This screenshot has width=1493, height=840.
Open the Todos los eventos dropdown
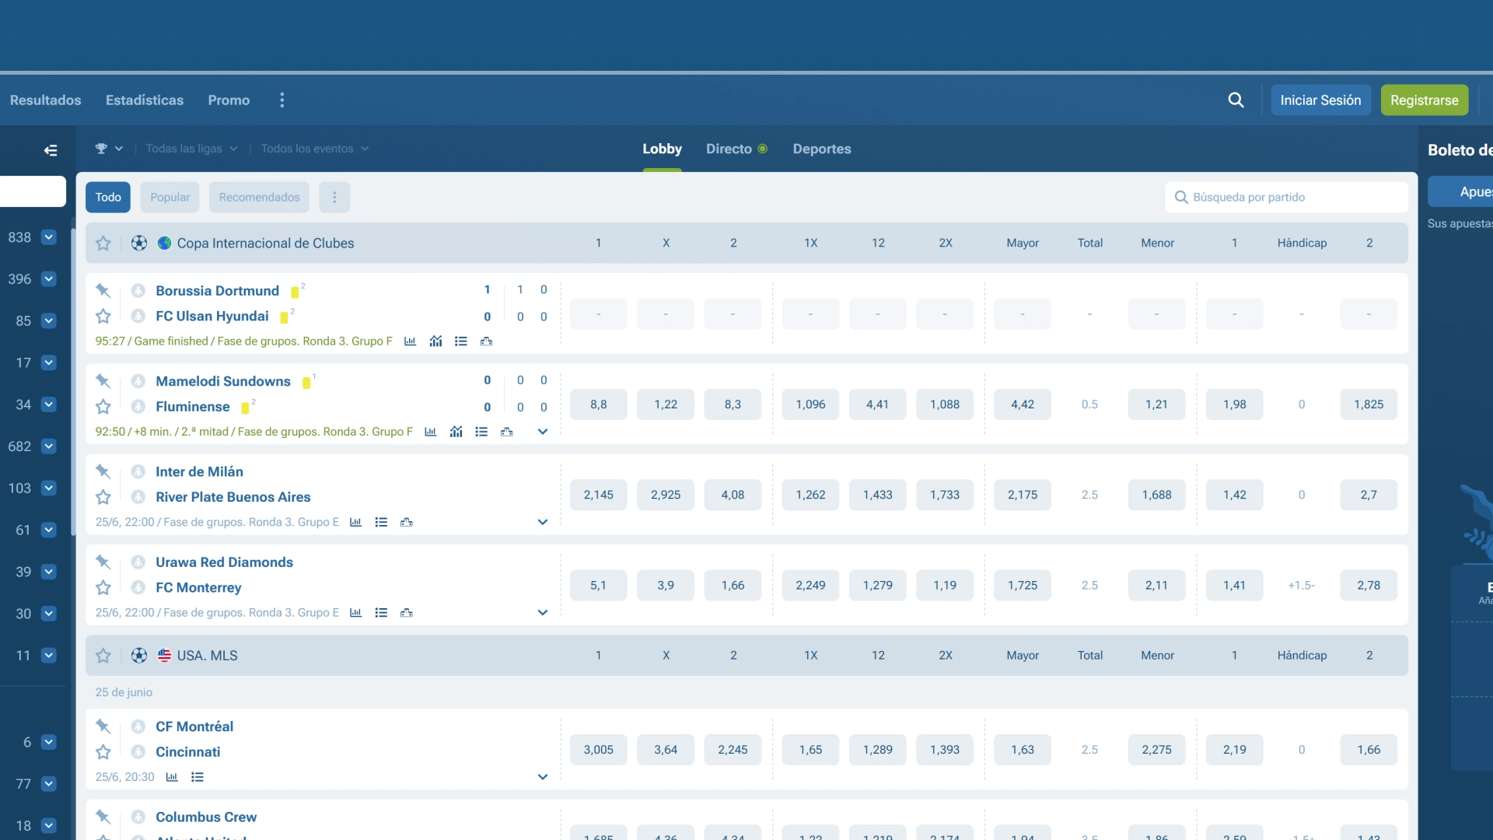(314, 149)
